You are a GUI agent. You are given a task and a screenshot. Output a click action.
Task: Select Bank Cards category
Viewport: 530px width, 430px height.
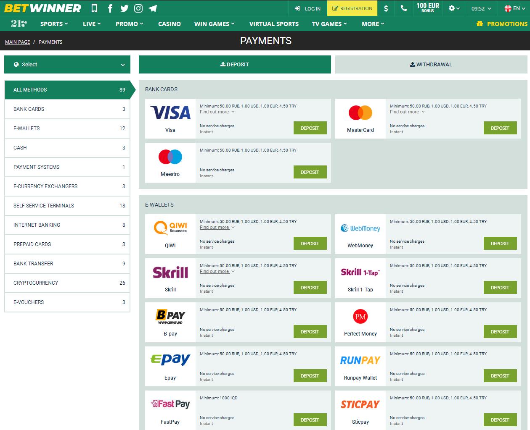point(67,109)
